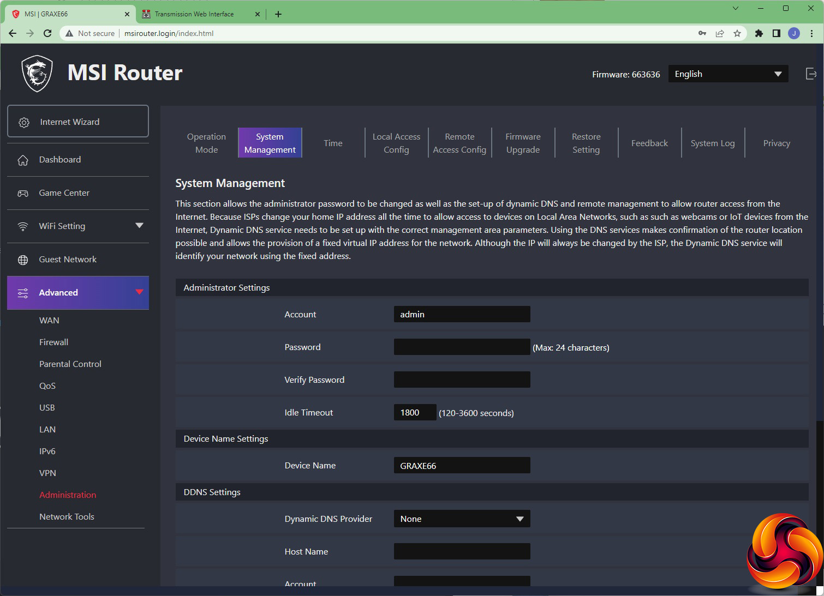Click the Internet Wizard gear icon
Image resolution: width=824 pixels, height=596 pixels.
point(24,122)
